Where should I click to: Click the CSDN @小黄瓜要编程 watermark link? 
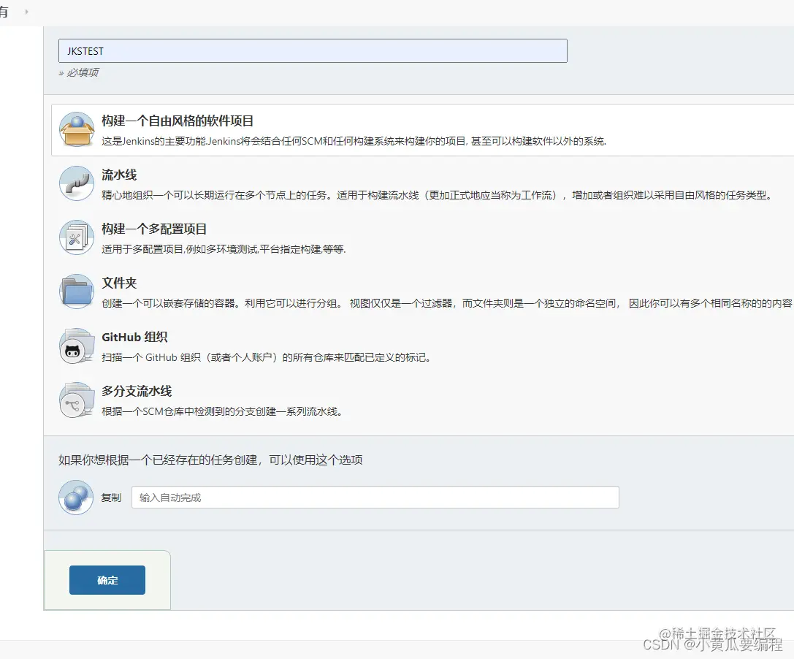[711, 644]
